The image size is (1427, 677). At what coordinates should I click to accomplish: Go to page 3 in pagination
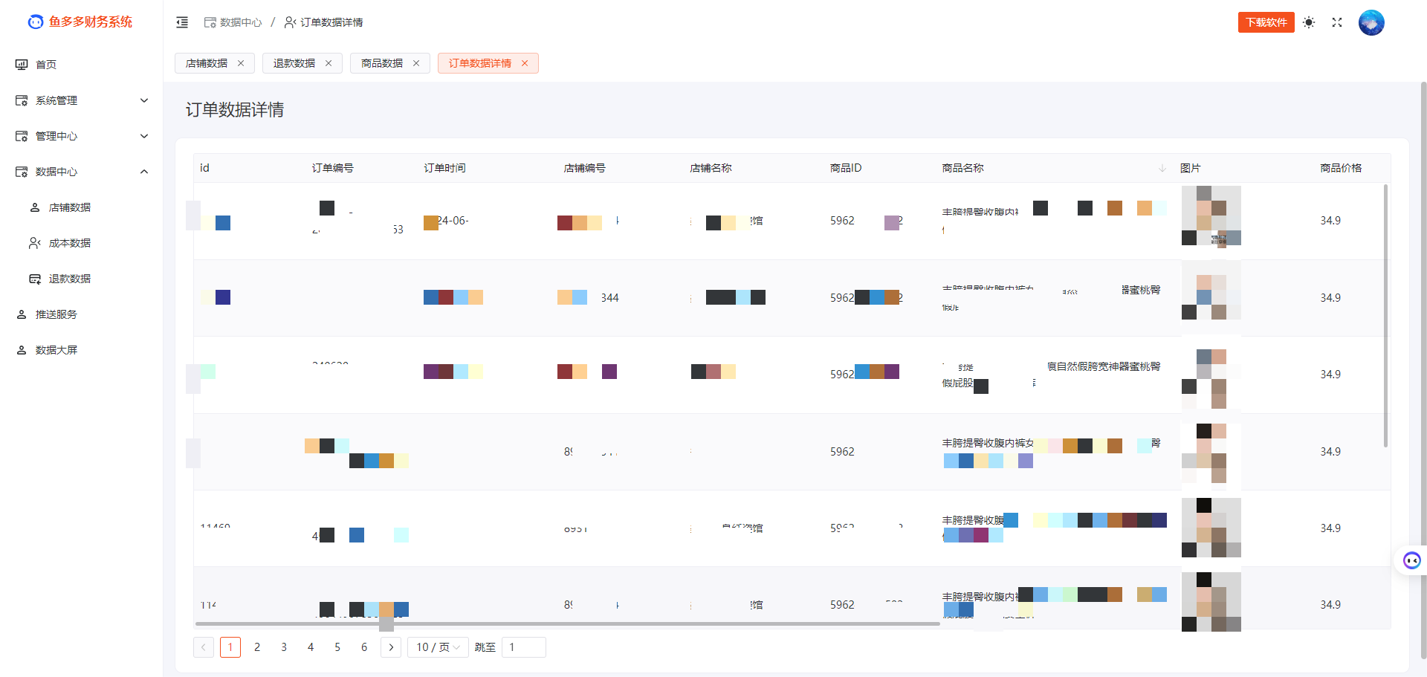pos(284,647)
